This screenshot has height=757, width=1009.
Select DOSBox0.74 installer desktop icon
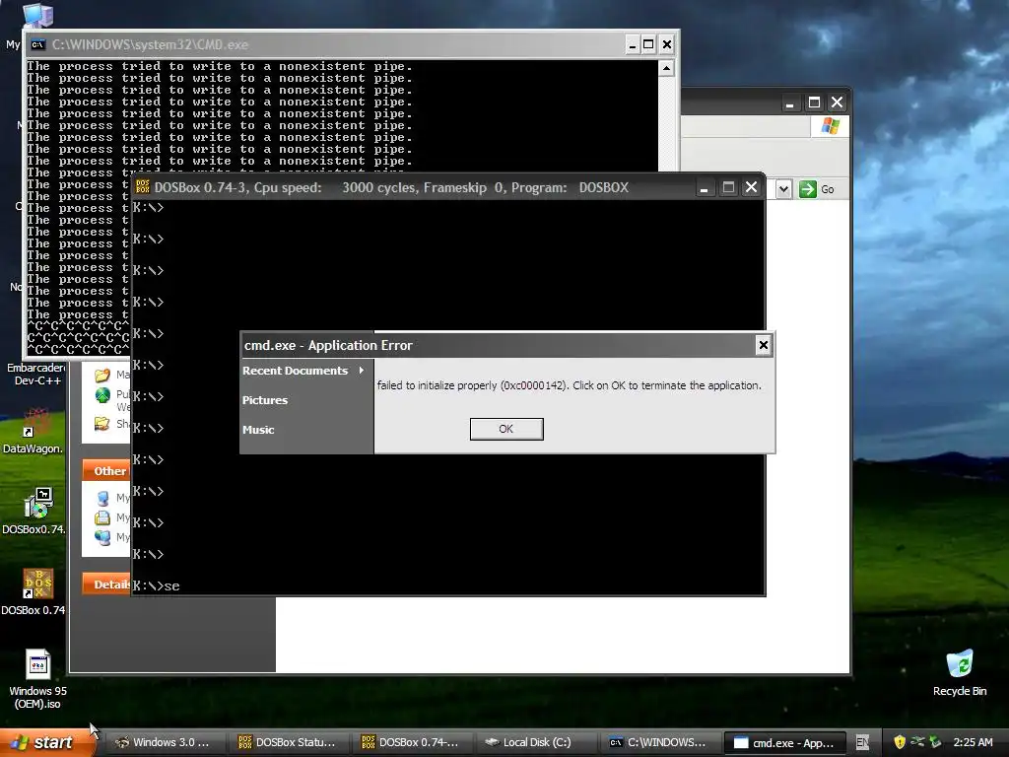pyautogui.click(x=36, y=512)
